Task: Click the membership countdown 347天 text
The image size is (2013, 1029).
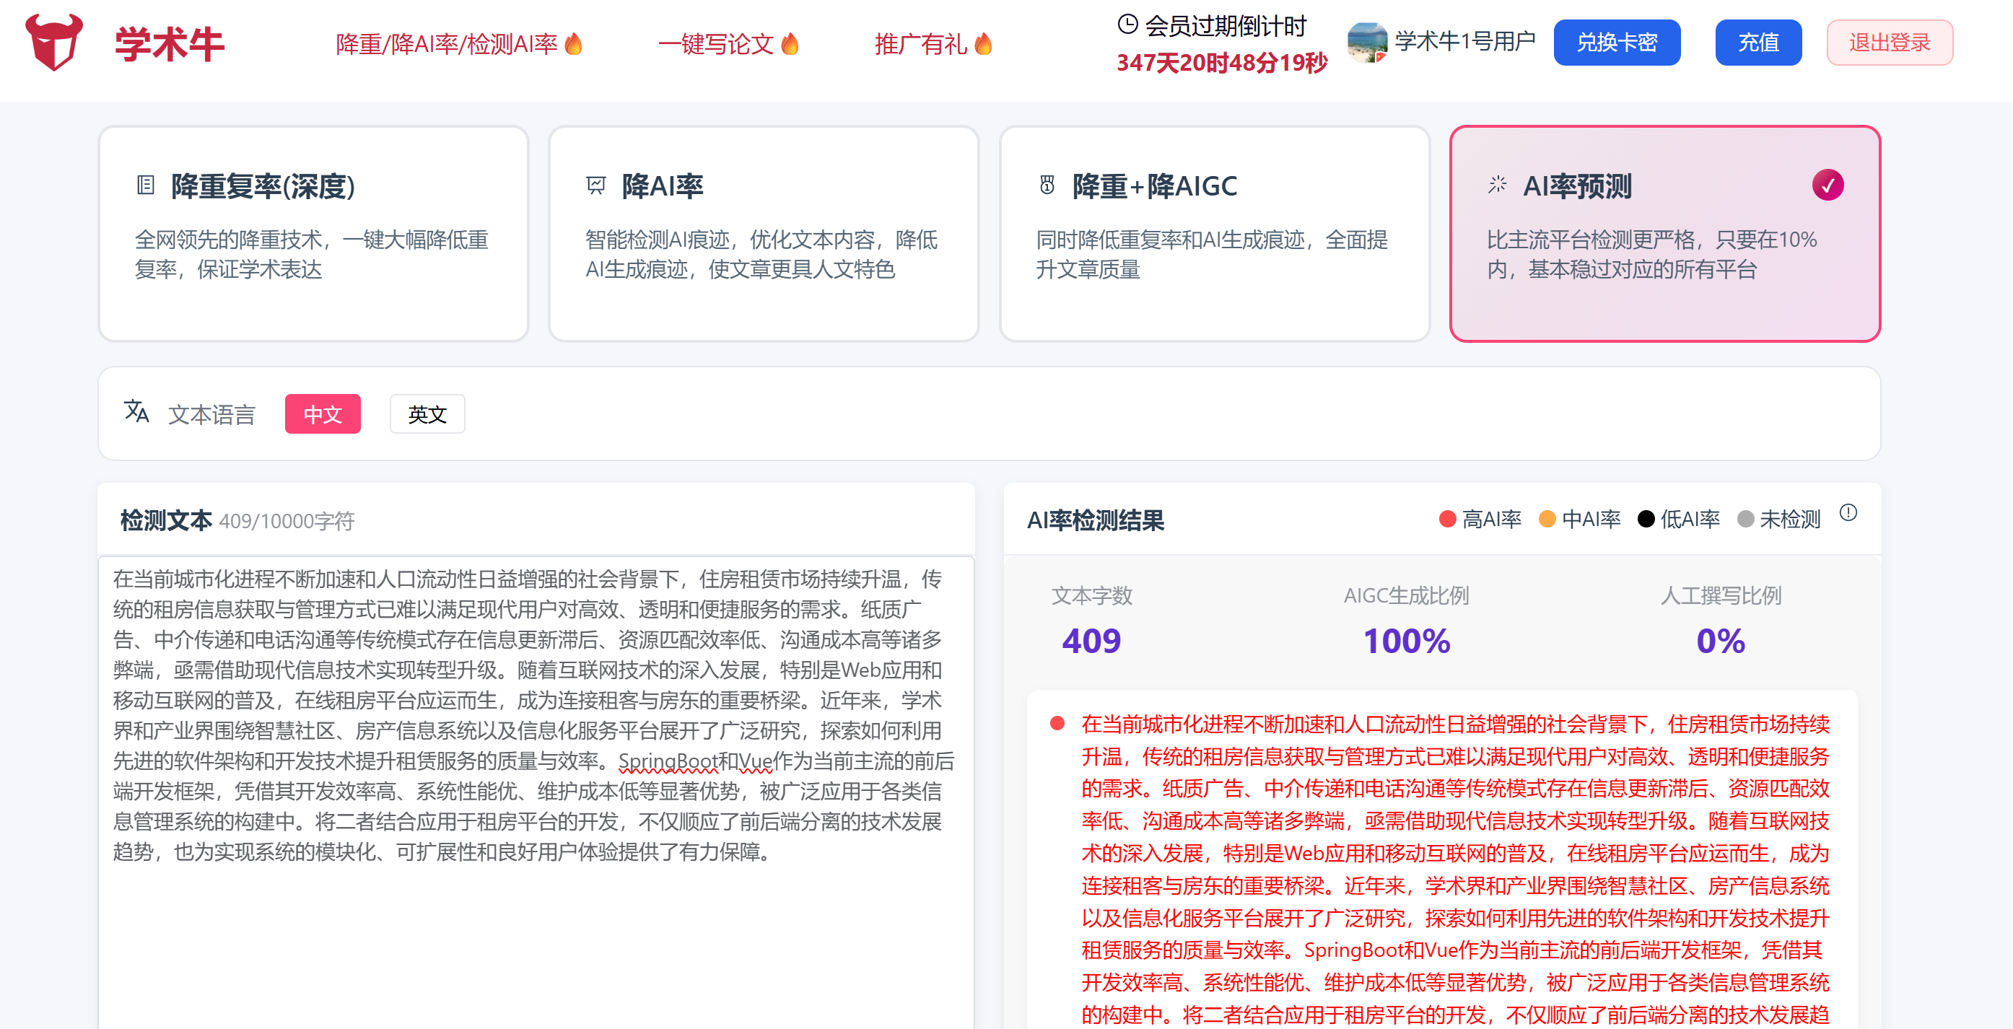Action: (1222, 63)
